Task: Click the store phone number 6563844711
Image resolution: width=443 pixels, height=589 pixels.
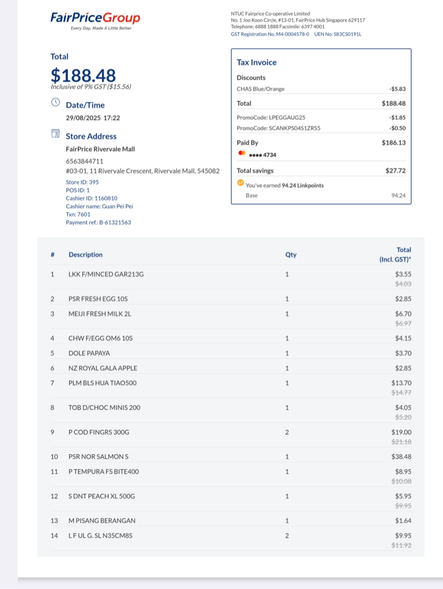Action: coord(84,161)
